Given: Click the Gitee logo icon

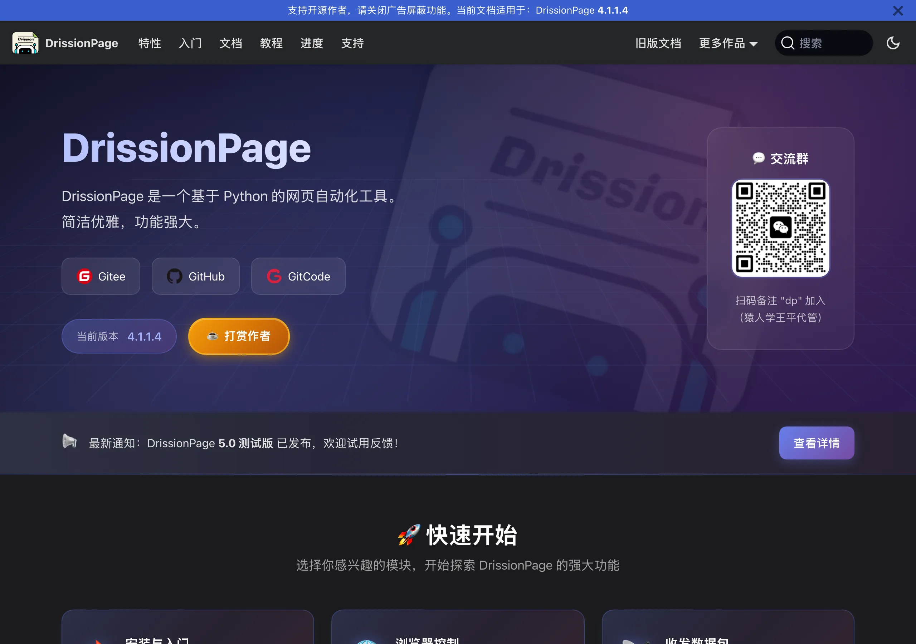Looking at the screenshot, I should click(84, 277).
